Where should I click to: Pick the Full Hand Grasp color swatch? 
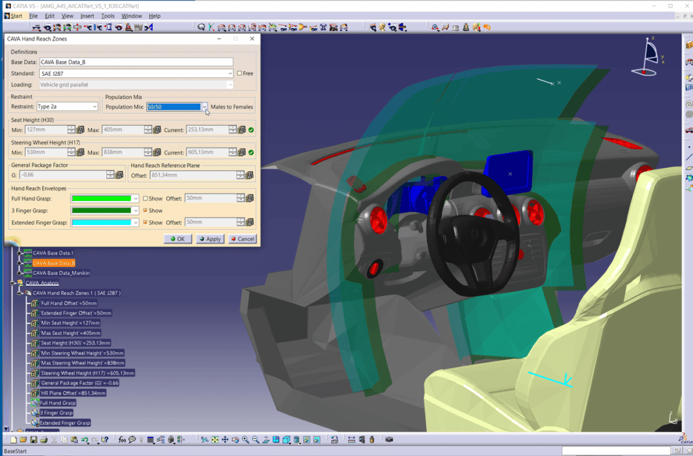(102, 199)
